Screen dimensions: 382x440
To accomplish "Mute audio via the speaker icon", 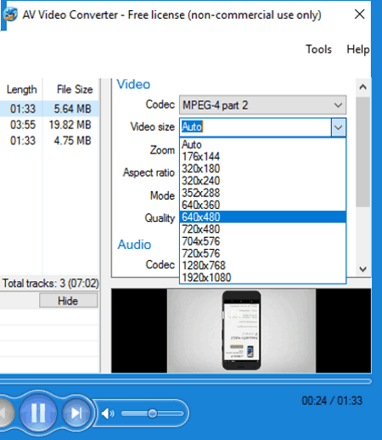I will (108, 414).
